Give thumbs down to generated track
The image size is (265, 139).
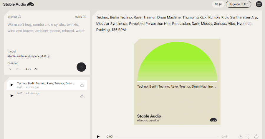tap(249, 136)
